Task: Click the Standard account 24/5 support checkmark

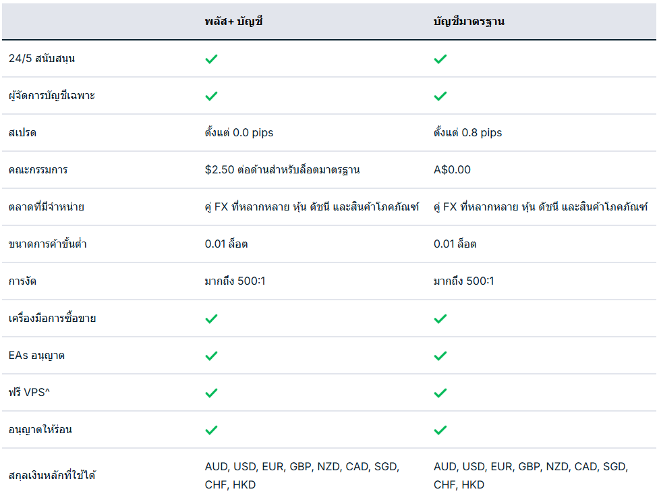Action: [440, 59]
